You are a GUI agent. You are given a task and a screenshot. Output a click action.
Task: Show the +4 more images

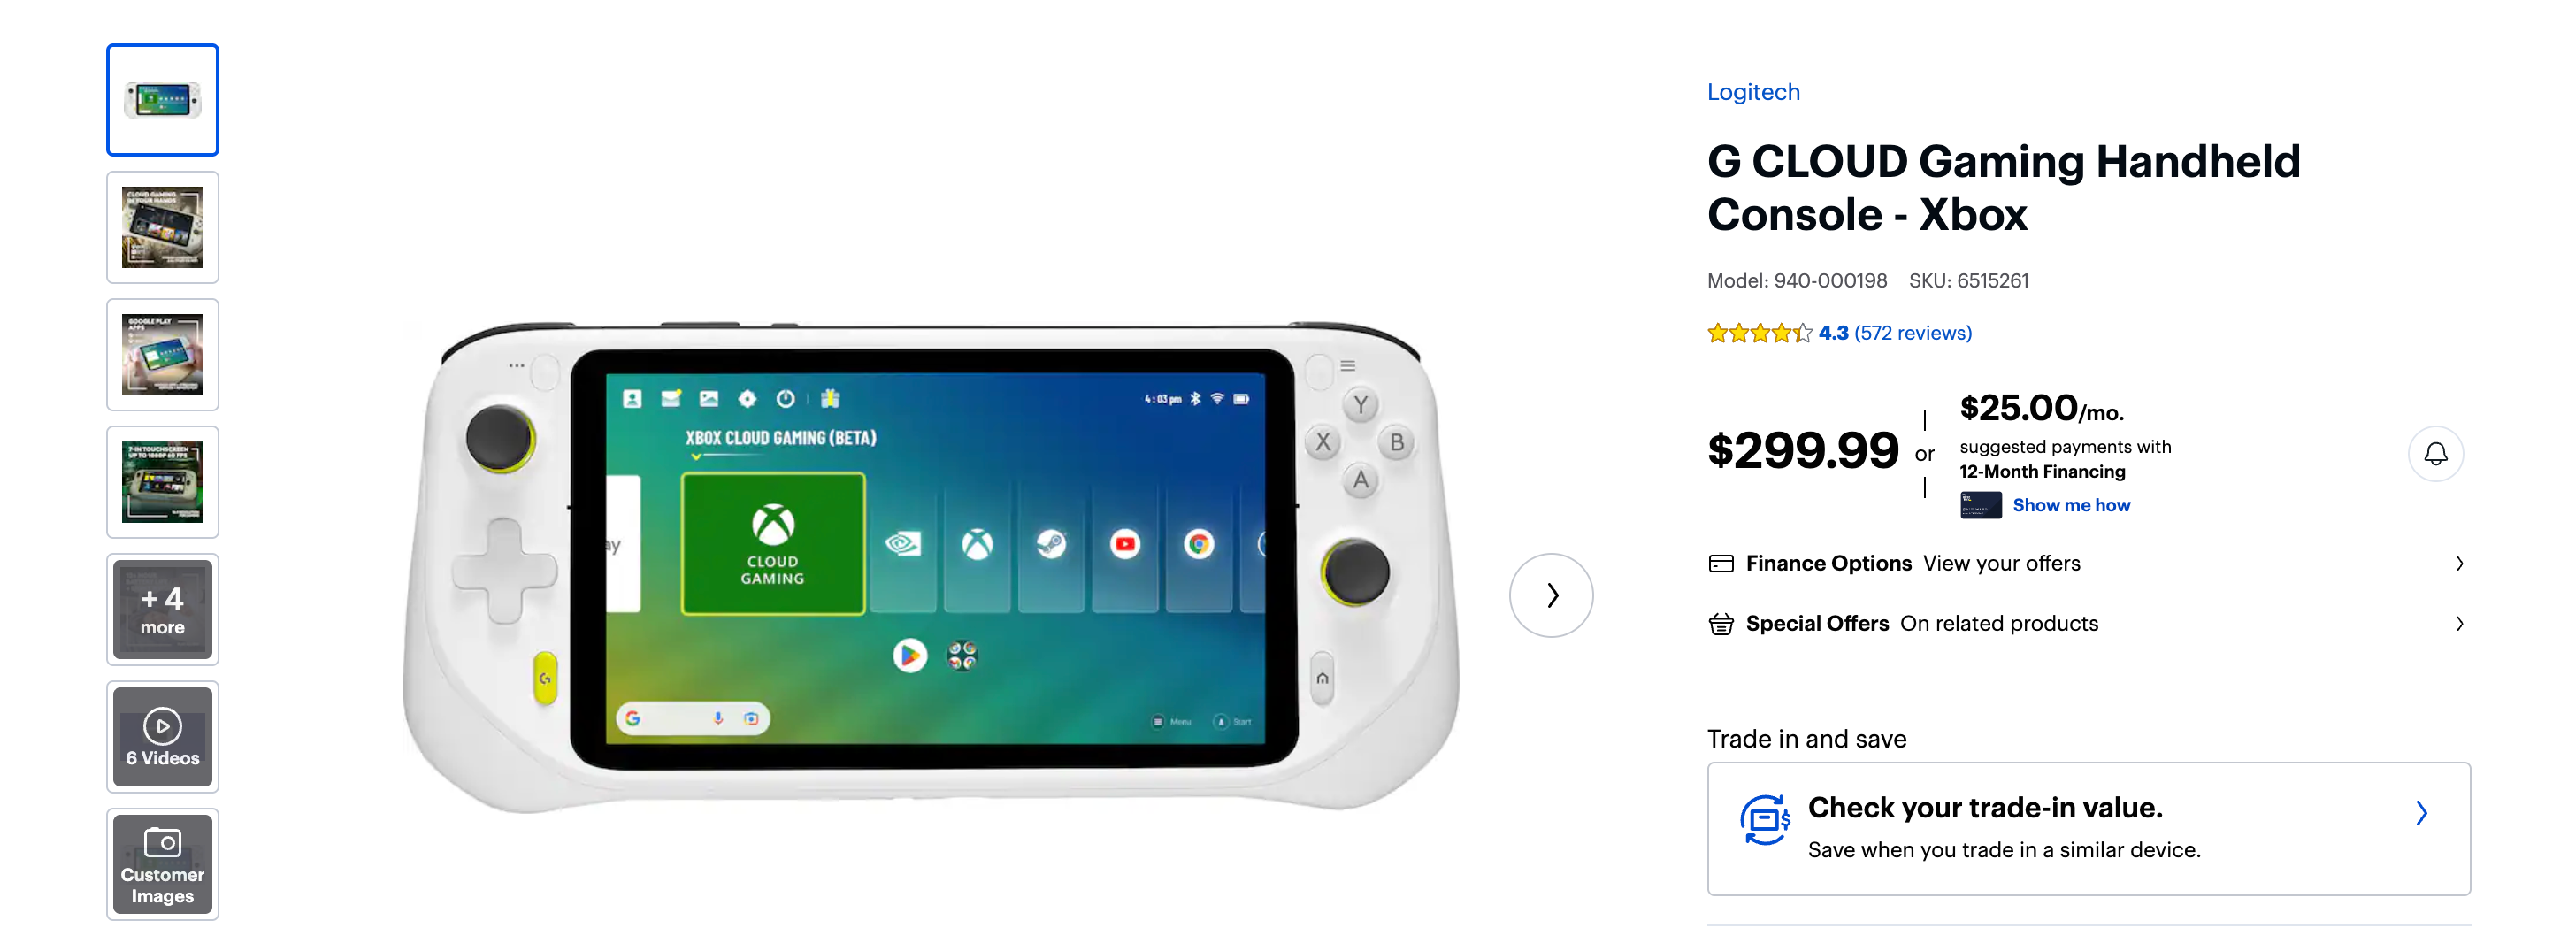162,610
